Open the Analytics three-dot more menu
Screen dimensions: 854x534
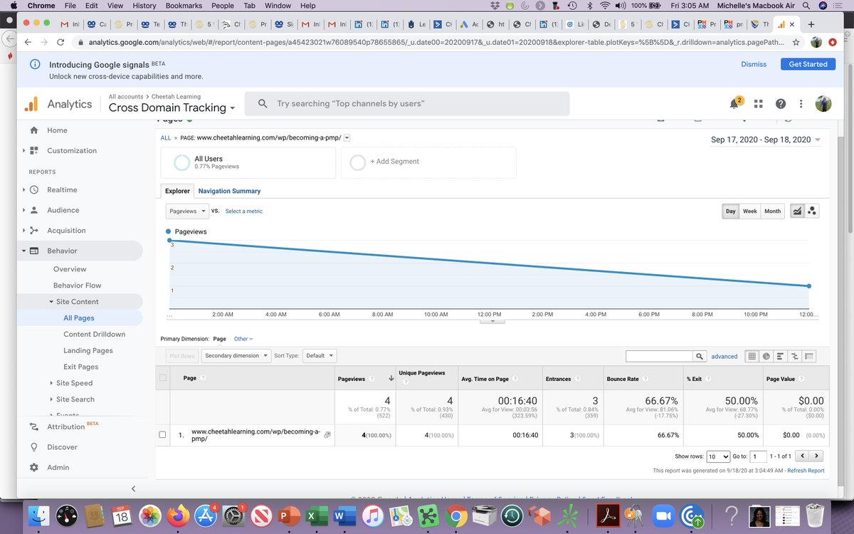point(802,104)
